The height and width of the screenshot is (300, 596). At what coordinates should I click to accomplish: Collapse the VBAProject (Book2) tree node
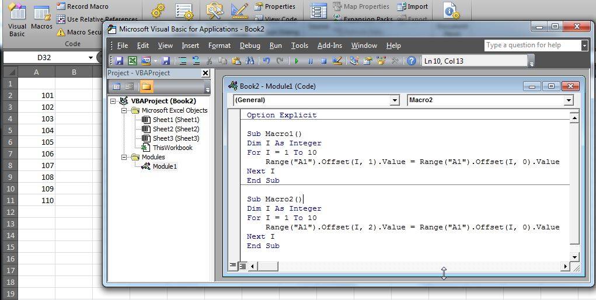pos(113,101)
